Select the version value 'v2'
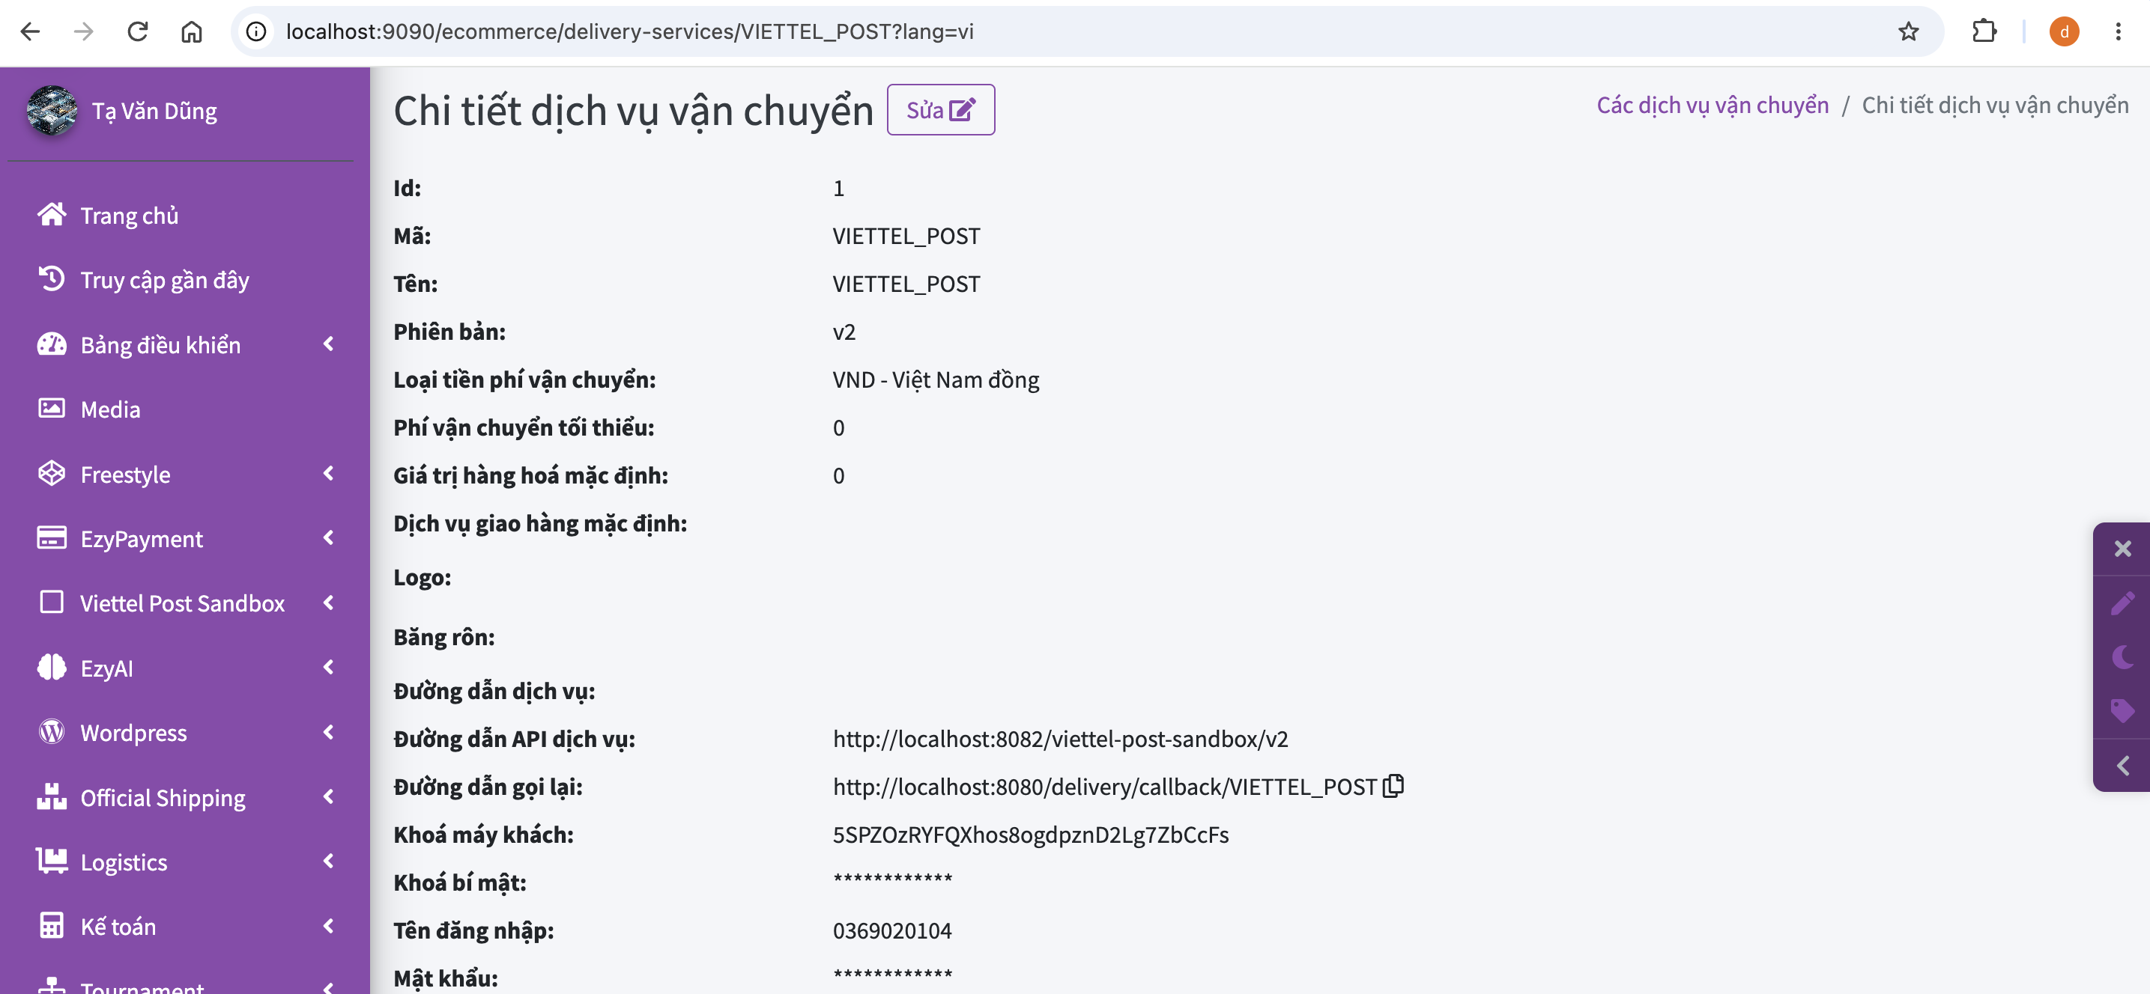 [844, 332]
